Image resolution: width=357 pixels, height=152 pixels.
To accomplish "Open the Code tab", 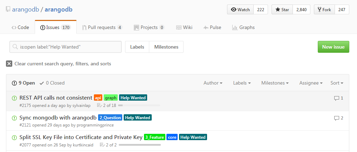I will (20, 28).
